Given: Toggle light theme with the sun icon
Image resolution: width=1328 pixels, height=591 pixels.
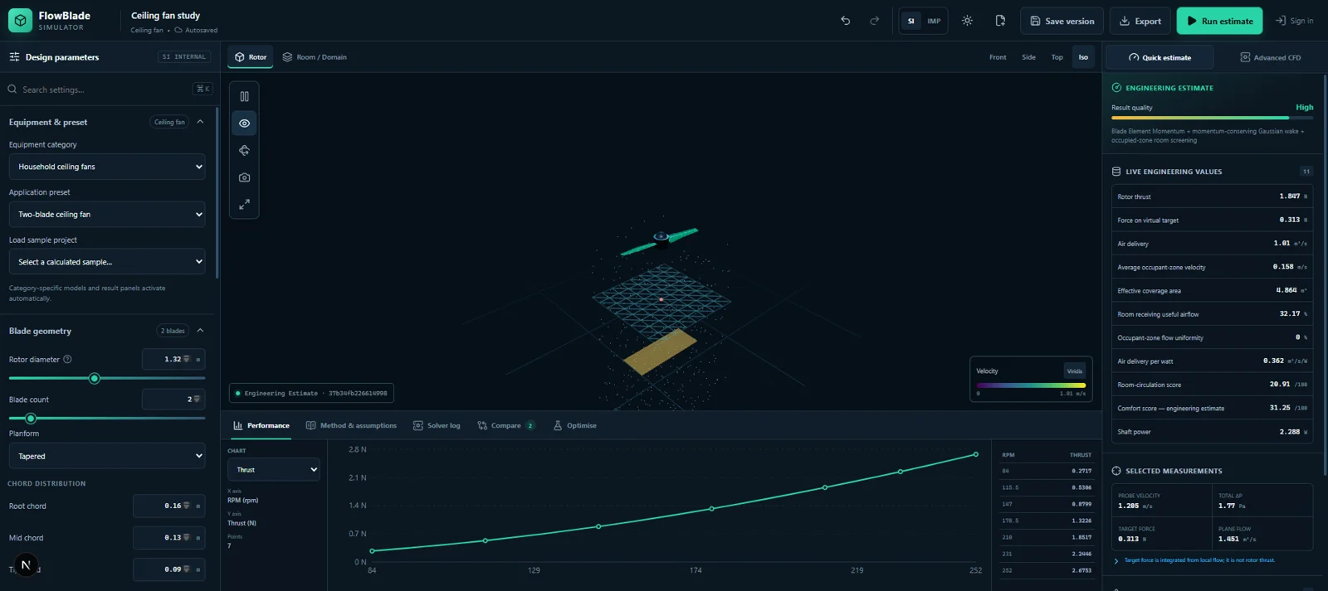Looking at the screenshot, I should tap(967, 21).
